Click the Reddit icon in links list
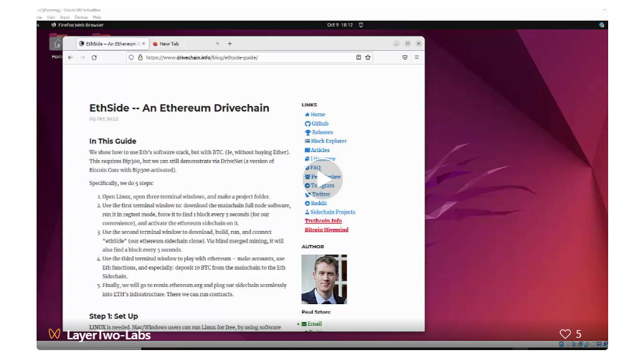 point(307,204)
